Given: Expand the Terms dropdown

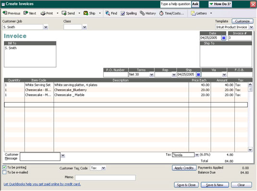Looking at the screenshot, I should 152,75.
